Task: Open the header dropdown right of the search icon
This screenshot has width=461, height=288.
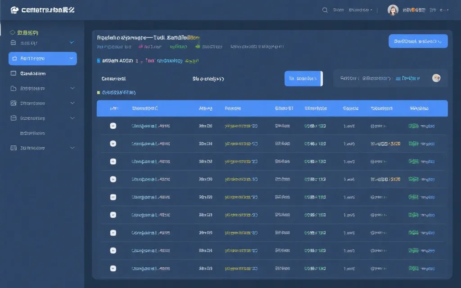Action: (x=361, y=10)
